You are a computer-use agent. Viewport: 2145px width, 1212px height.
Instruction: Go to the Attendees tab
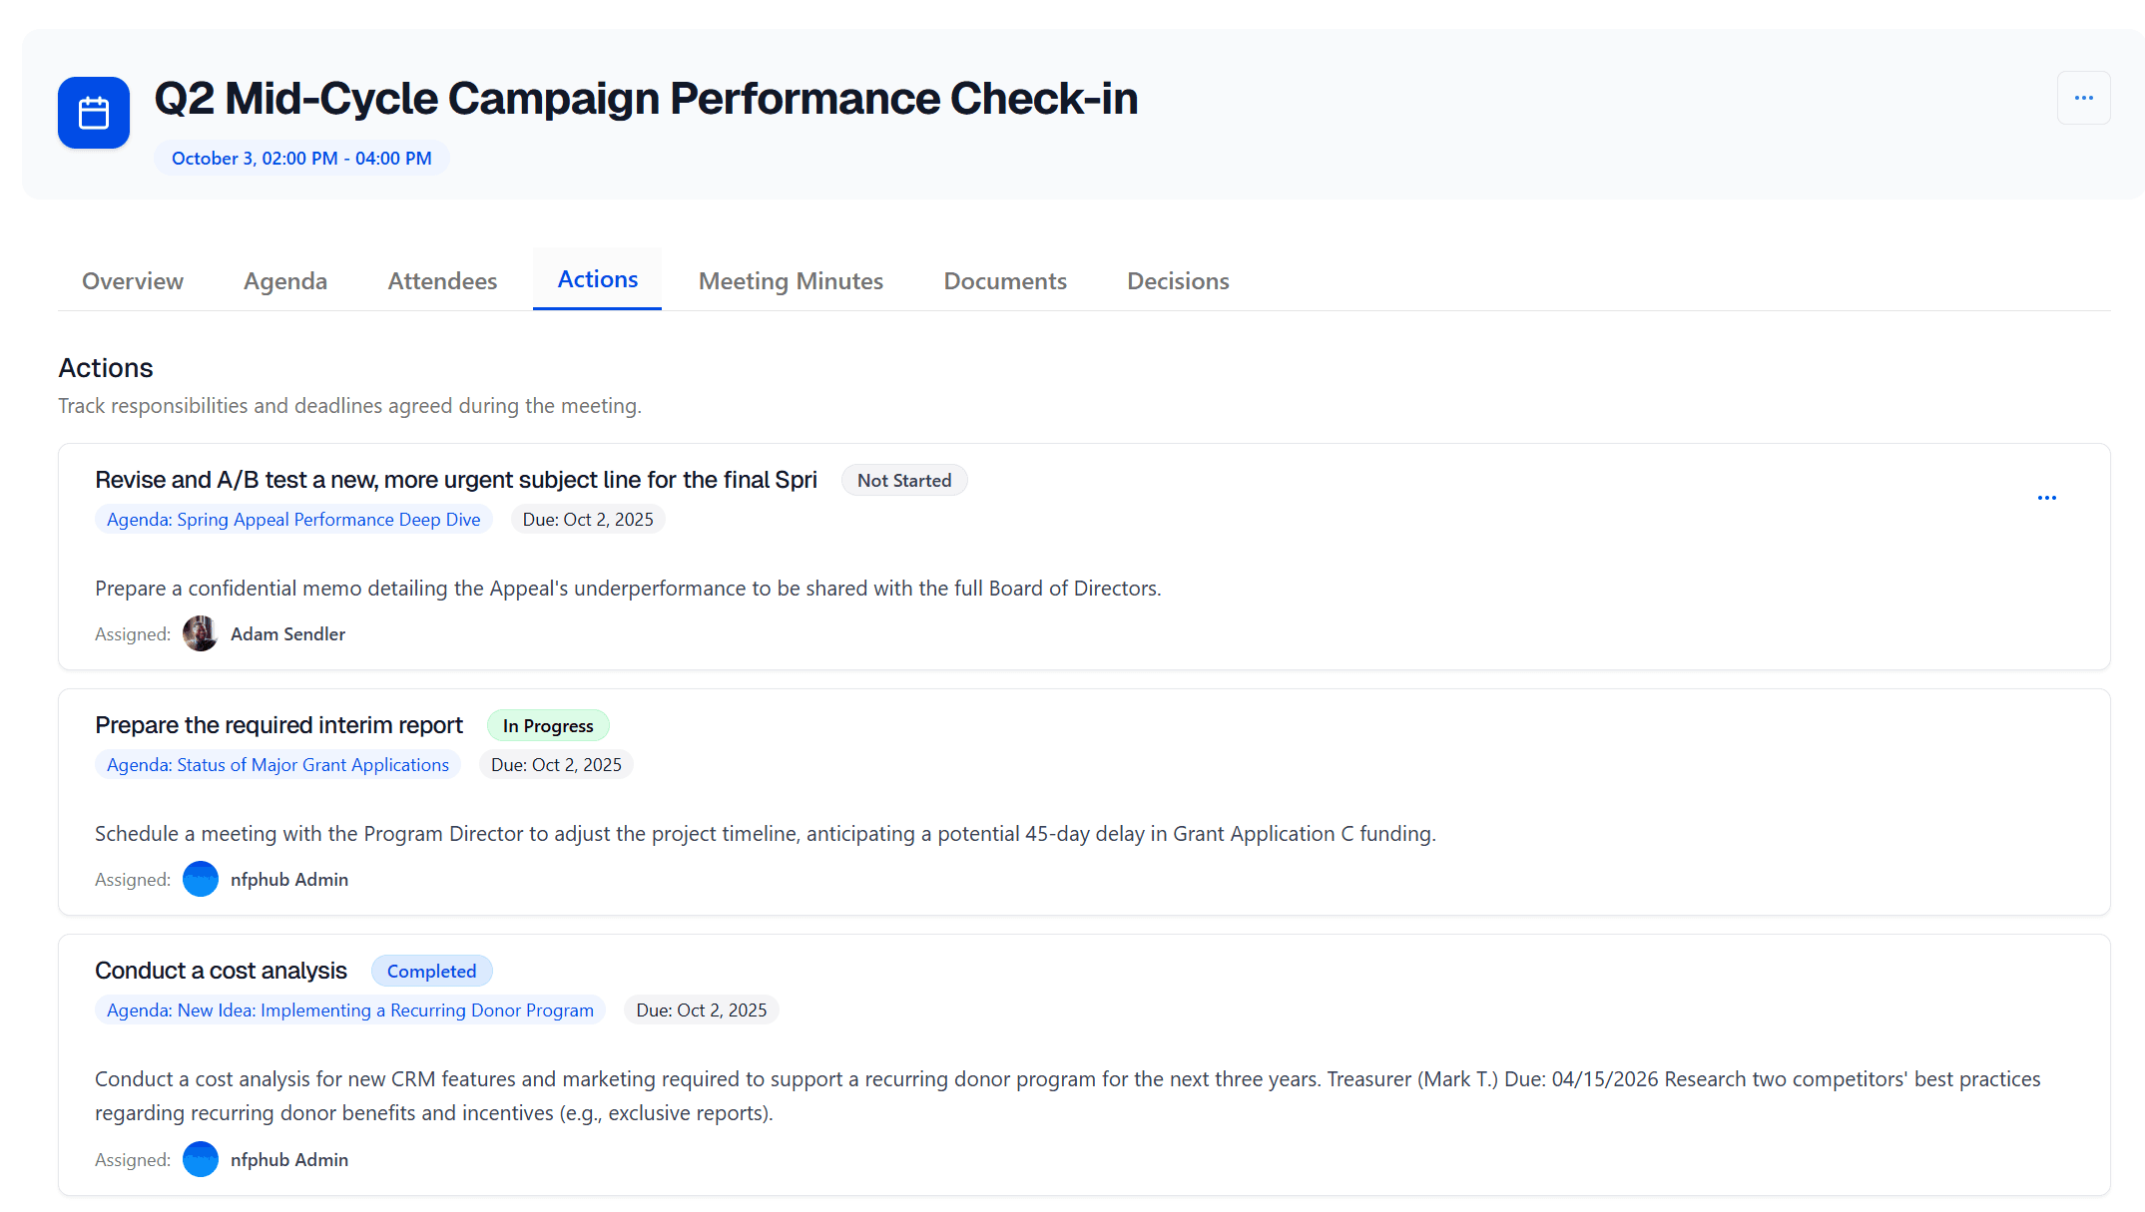(x=442, y=281)
